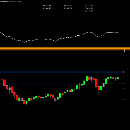Click the OL: 0.32 reading
Viewport: 130px width, 130px height.
point(89,11)
